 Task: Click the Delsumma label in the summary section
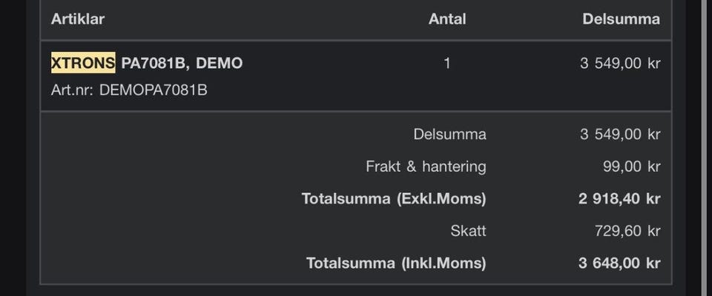[x=449, y=134]
